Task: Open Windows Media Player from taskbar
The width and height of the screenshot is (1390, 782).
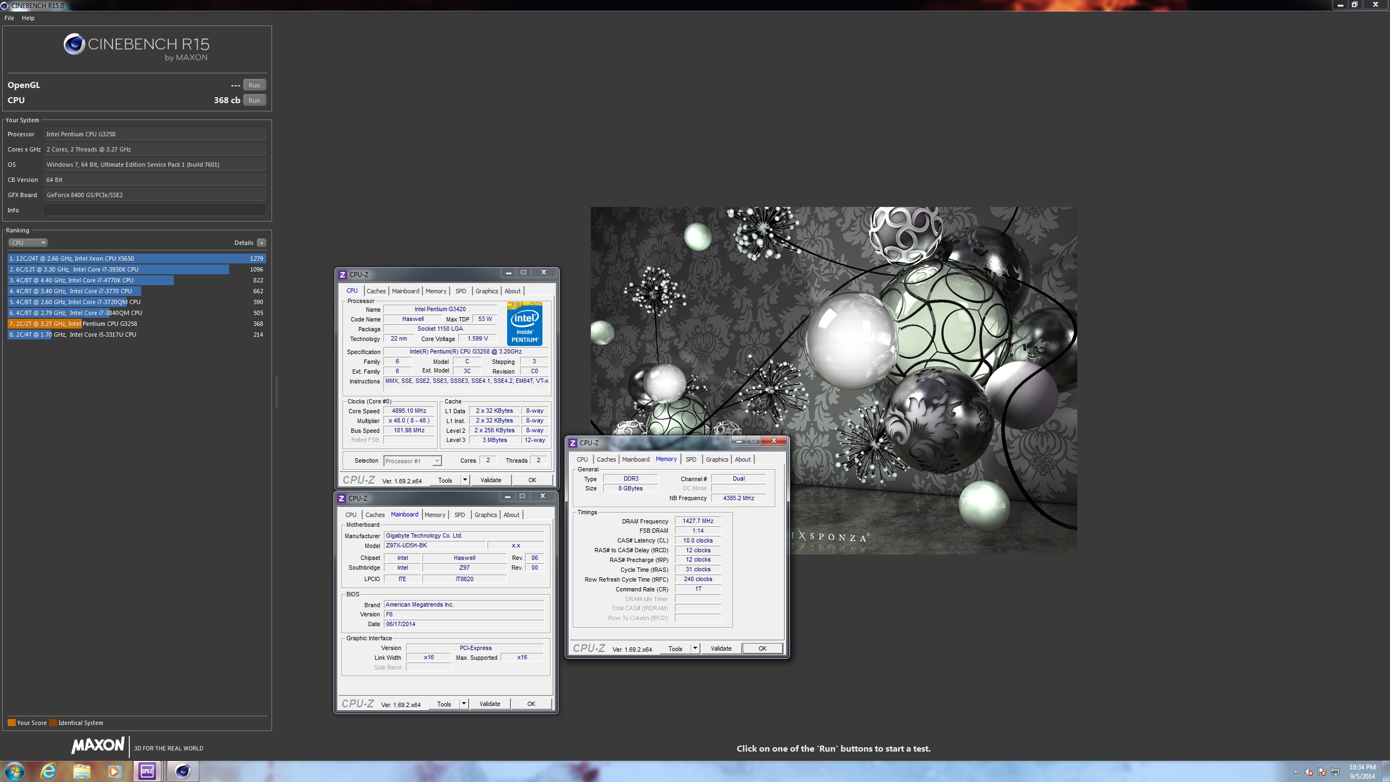Action: 114,771
